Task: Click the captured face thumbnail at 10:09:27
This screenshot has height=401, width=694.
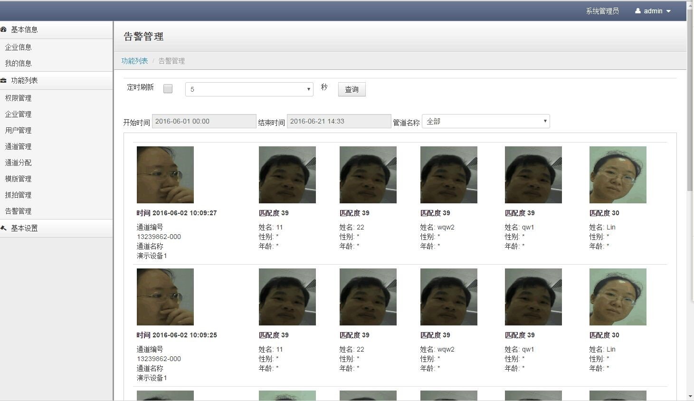Action: tap(165, 175)
